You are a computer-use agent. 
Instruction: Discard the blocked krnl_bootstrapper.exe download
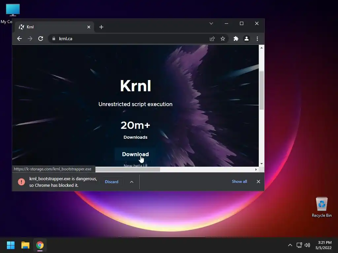112,182
